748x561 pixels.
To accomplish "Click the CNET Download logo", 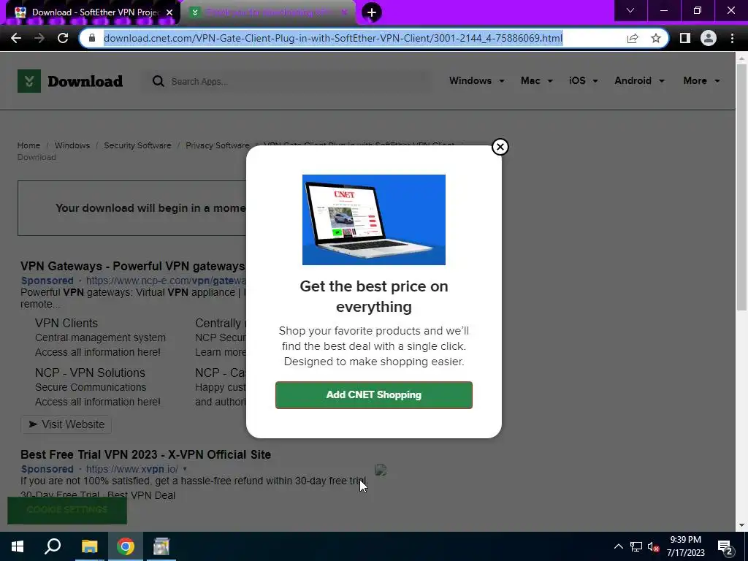I will (70, 81).
